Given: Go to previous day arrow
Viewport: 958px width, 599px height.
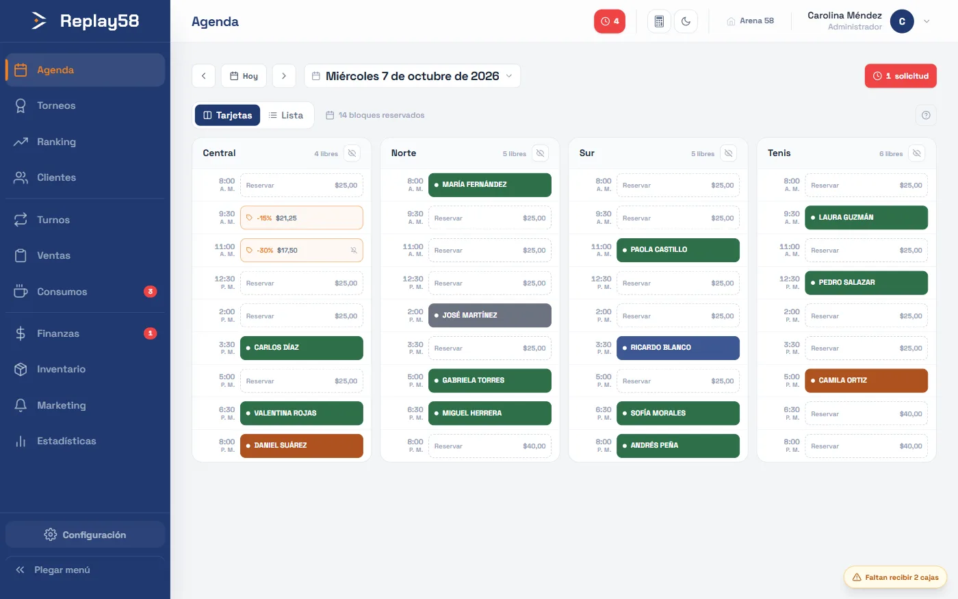Looking at the screenshot, I should 203,76.
